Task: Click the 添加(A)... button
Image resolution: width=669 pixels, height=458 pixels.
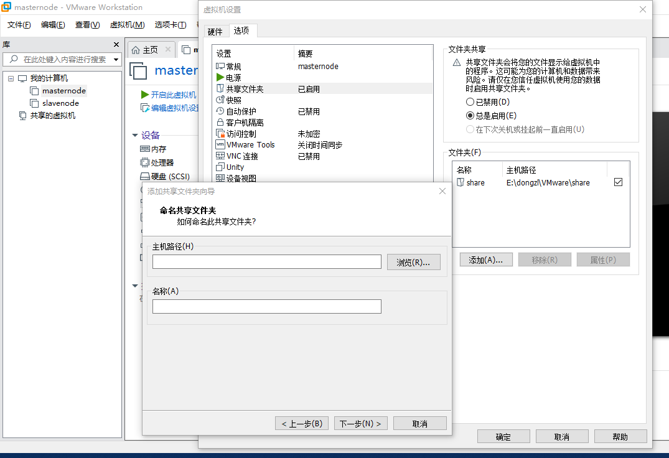Action: click(486, 259)
